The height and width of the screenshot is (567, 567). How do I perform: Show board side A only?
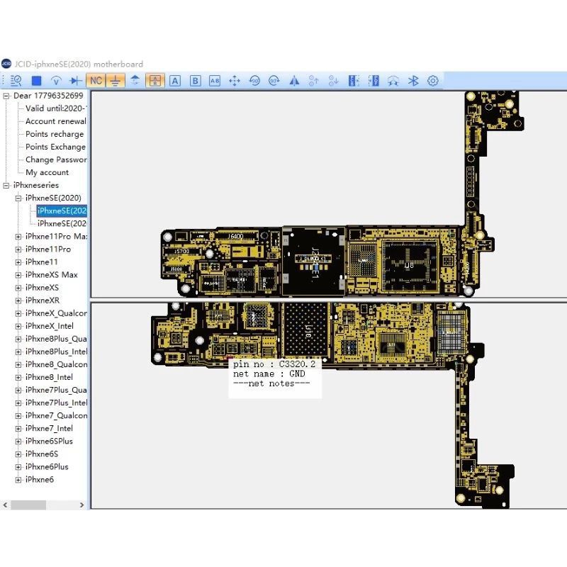[x=175, y=80]
